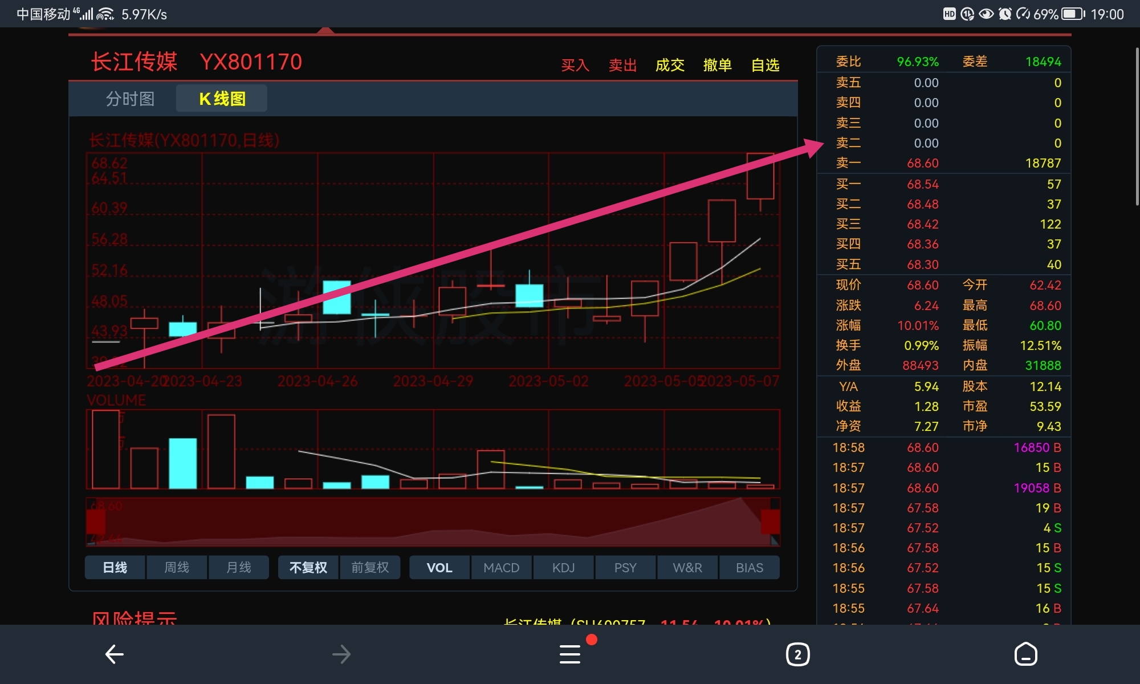Select the 日线 period button
Screen dimensions: 1140x684
tap(115, 568)
